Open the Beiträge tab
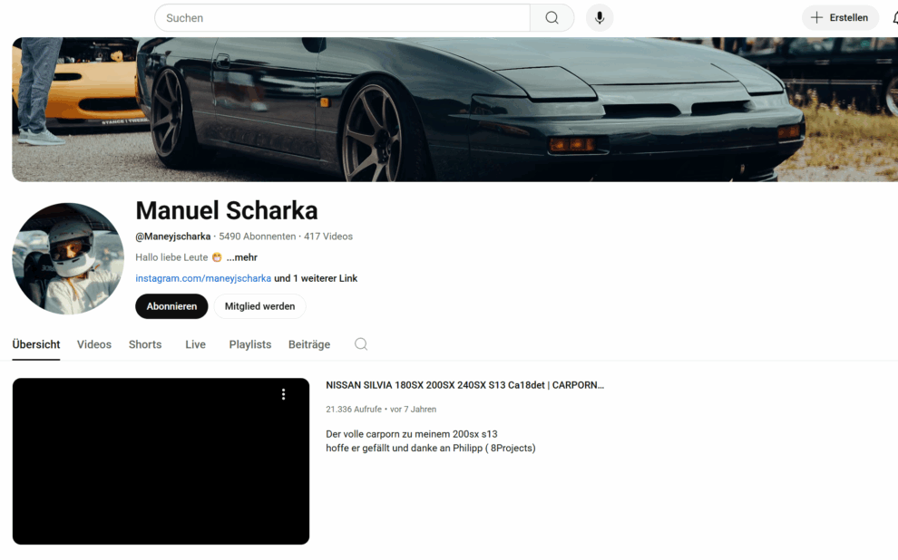Image resolution: width=898 pixels, height=560 pixels. 309,344
